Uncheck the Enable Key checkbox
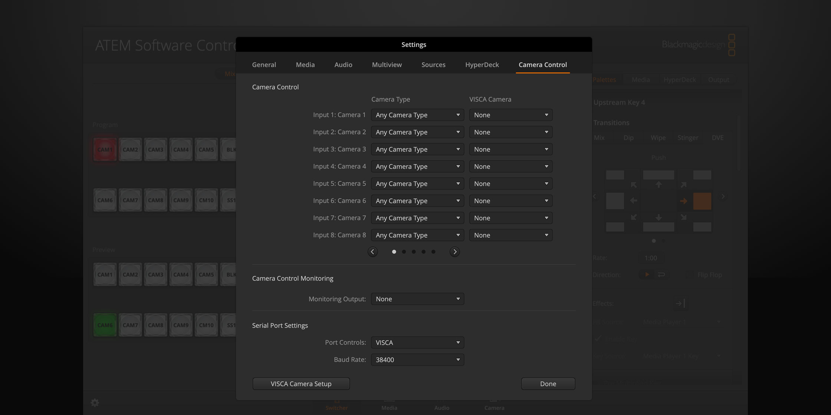Viewport: 831px width, 415px height. coord(598,338)
